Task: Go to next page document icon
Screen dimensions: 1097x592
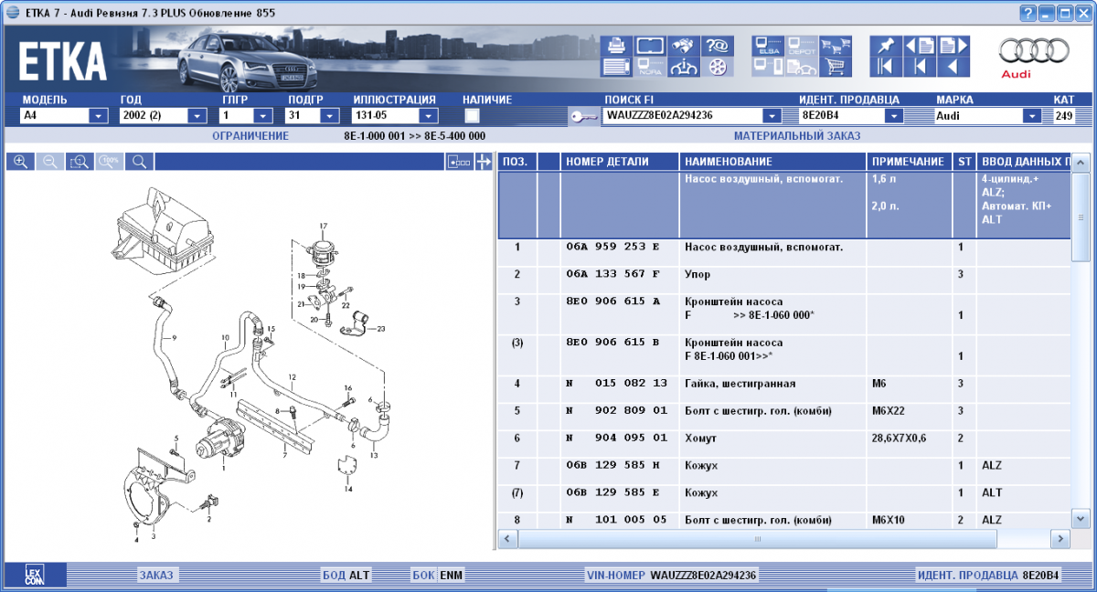Action: tap(952, 46)
